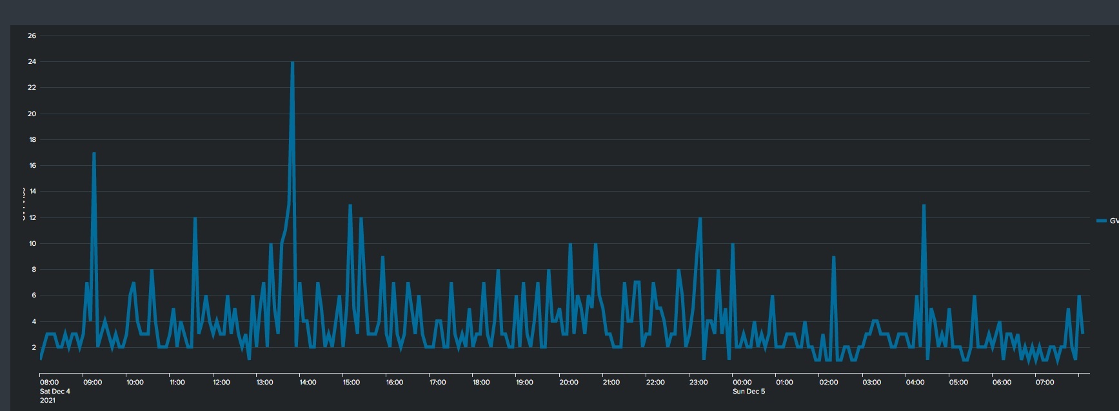The width and height of the screenshot is (1119, 411).
Task: Click the 20:00 x-axis tick label
Action: (x=568, y=383)
